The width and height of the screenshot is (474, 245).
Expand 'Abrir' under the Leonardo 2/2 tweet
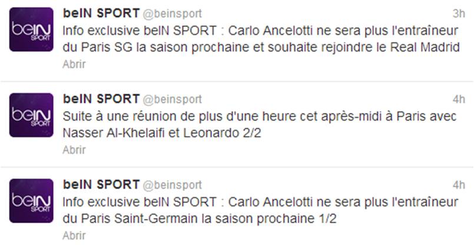[74, 150]
